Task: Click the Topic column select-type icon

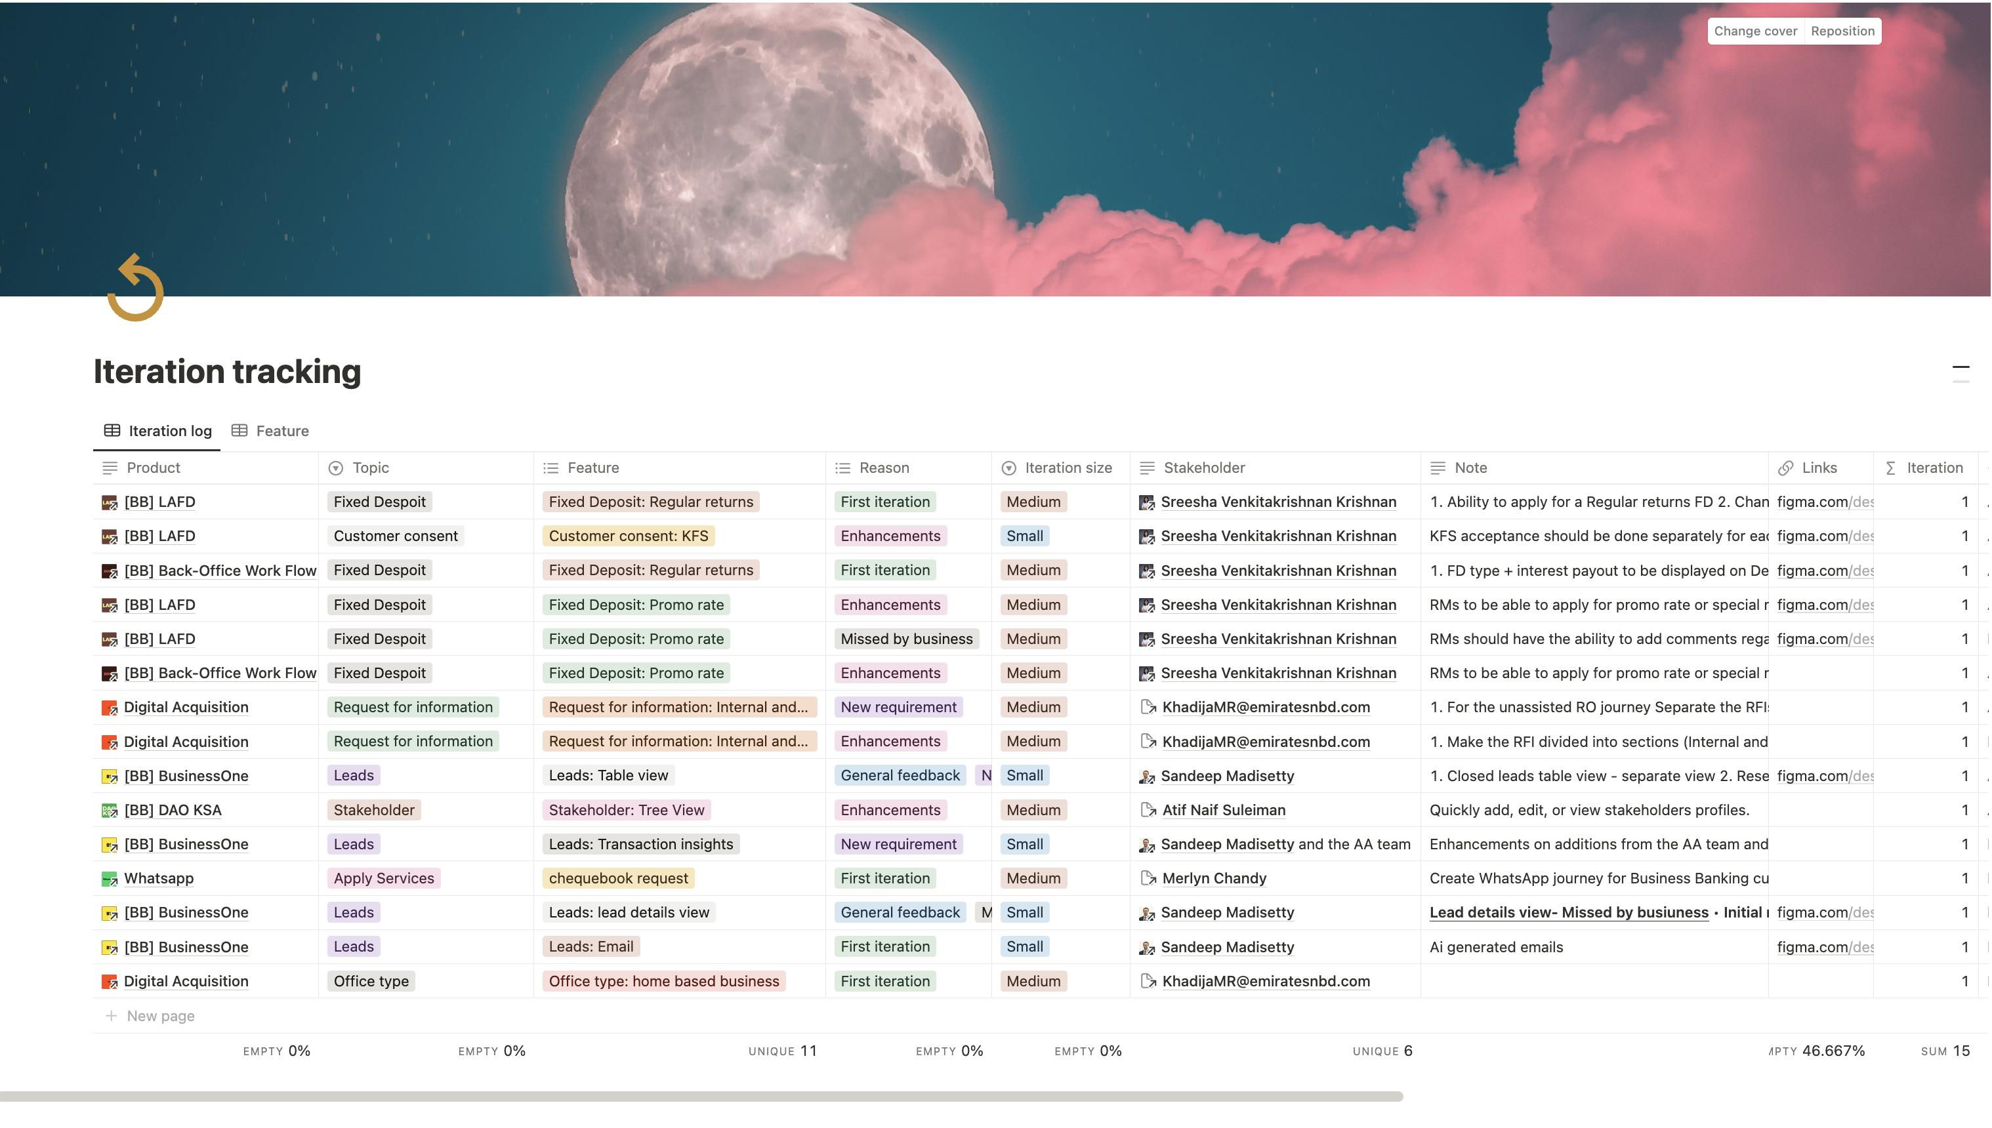Action: (336, 468)
